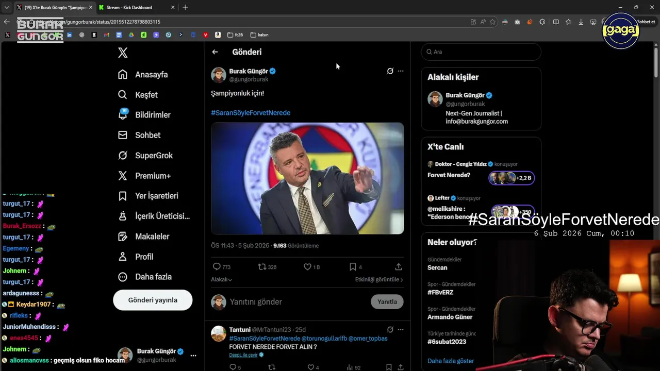Open more options on main post
Viewport: 660px width, 371px height.
[401, 71]
